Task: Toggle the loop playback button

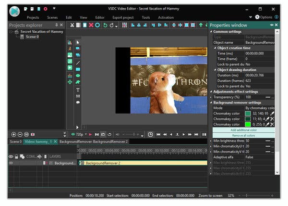Action: click(109, 135)
